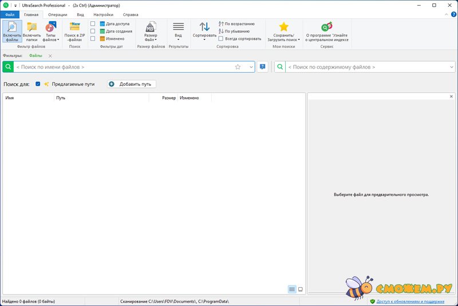The image size is (458, 306).
Task: Click the Включить файлы icon
Action: [12, 27]
